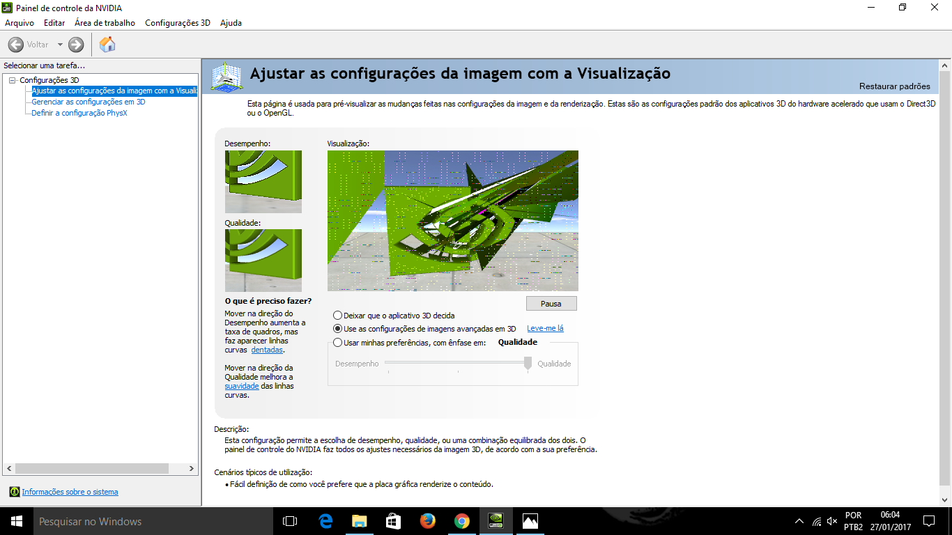Image resolution: width=952 pixels, height=535 pixels.
Task: Click the right arrow of task list scrollbar
Action: 193,469
